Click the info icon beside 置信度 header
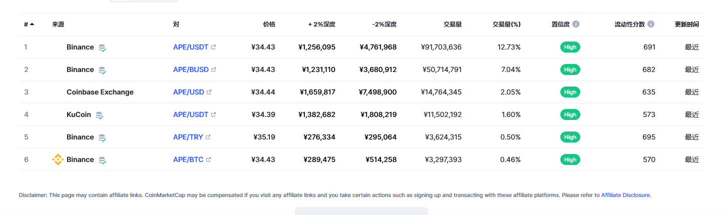This screenshot has width=726, height=215. pyautogui.click(x=576, y=24)
